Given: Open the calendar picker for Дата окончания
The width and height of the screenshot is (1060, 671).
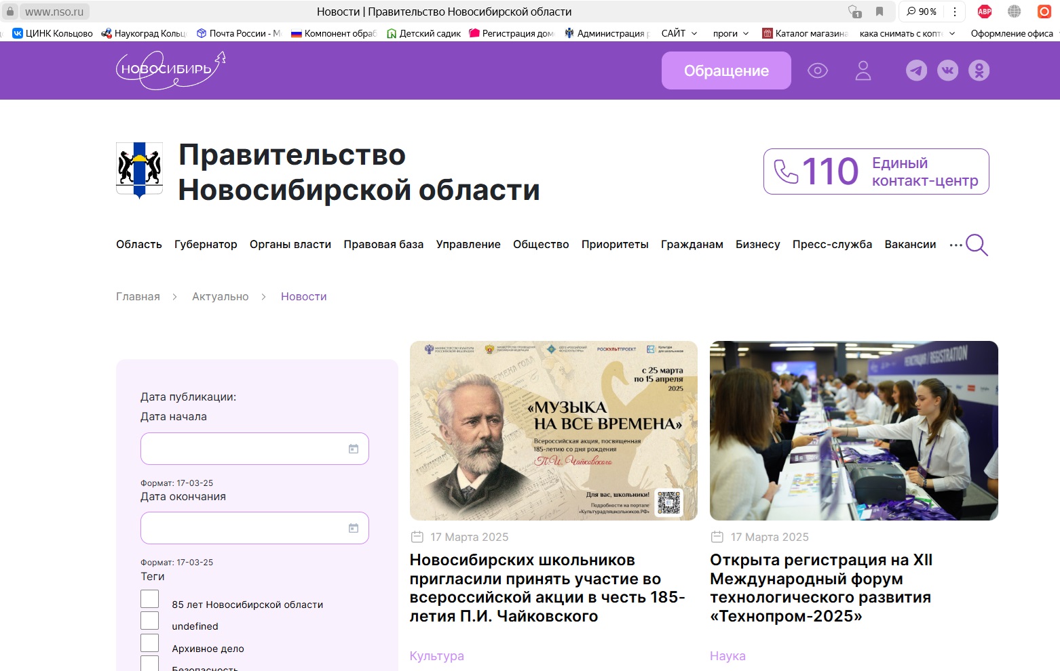Looking at the screenshot, I should click(353, 528).
